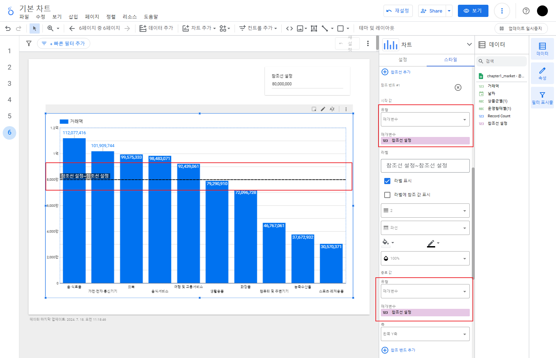Uncheck the 라벨 표시 checkbox
The height and width of the screenshot is (358, 556).
(x=387, y=181)
